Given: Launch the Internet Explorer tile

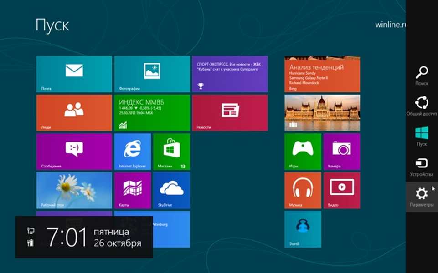Looking at the screenshot, I should click(x=133, y=152).
